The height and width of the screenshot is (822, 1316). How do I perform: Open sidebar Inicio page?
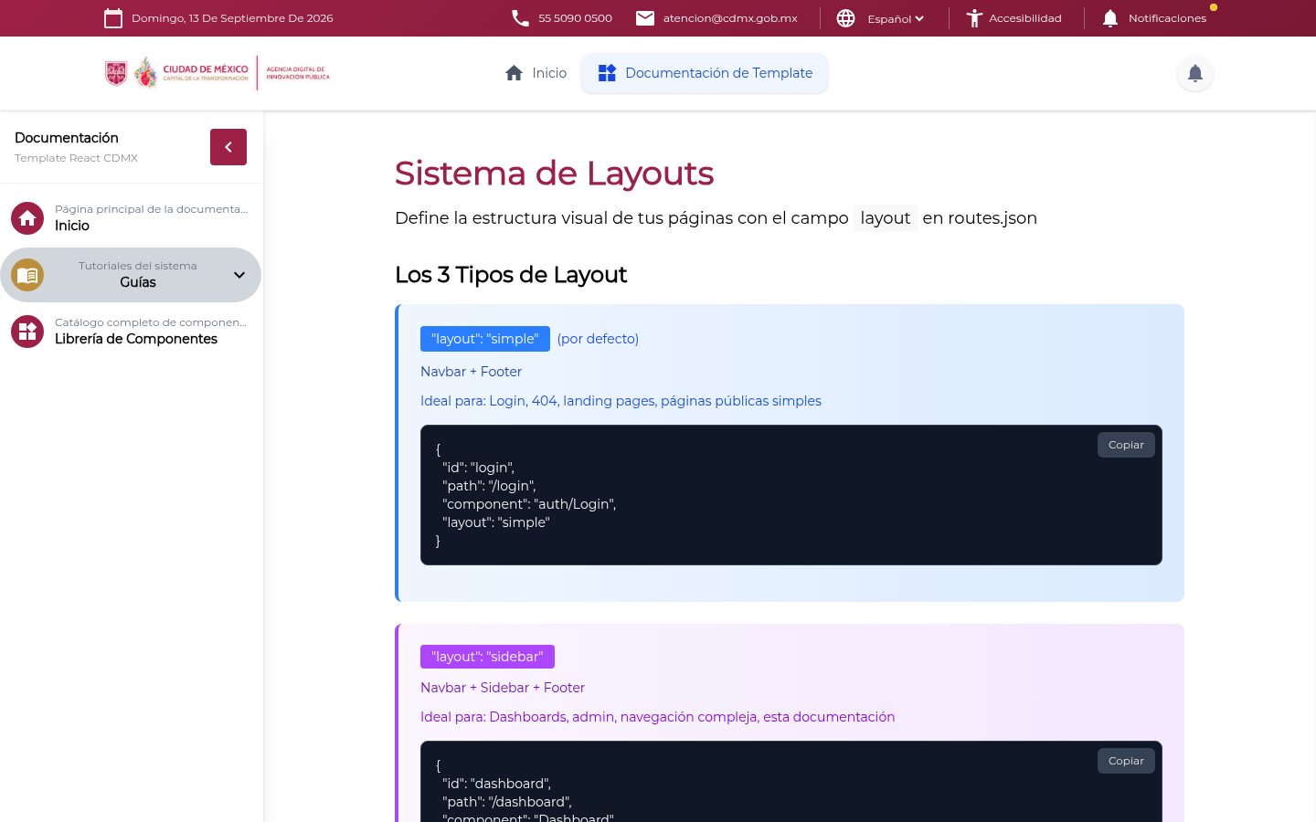[131, 218]
